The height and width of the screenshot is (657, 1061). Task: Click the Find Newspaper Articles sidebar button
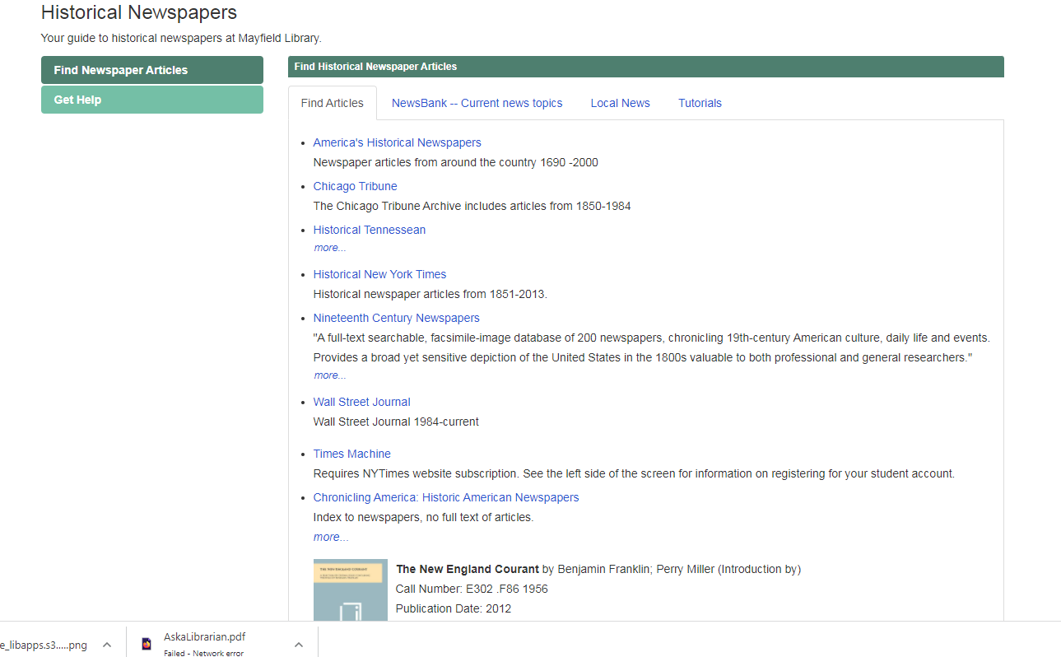point(152,70)
